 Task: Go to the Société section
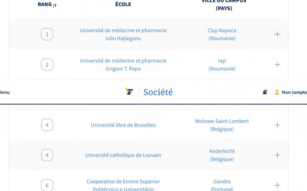click(158, 92)
